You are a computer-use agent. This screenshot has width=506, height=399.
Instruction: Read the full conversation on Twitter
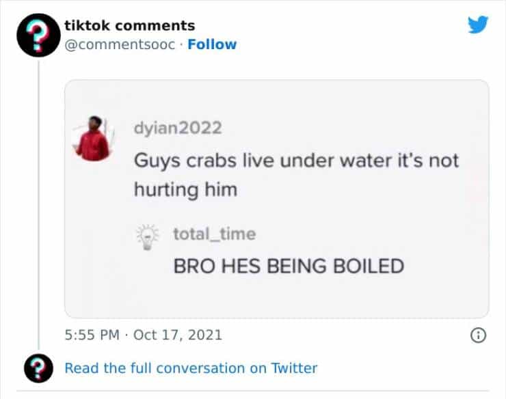click(191, 368)
